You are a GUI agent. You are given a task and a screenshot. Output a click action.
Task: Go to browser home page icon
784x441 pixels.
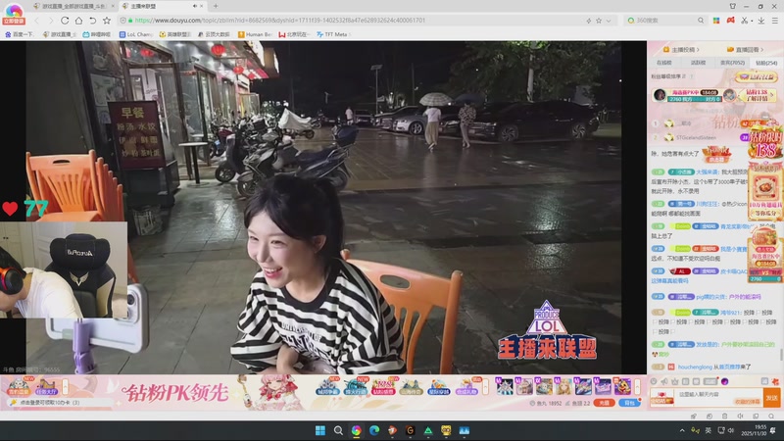point(78,21)
